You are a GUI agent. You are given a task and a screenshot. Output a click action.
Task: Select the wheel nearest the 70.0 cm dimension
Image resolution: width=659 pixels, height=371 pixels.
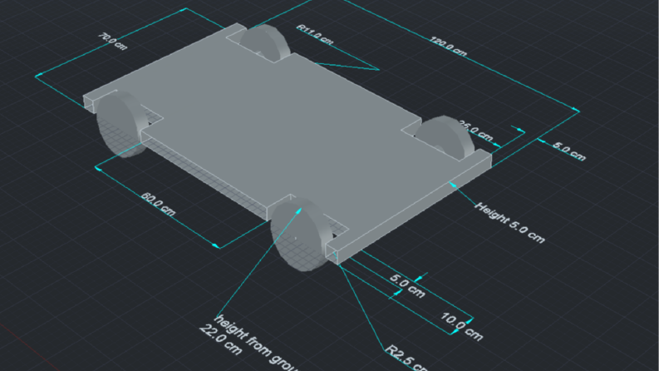121,125
